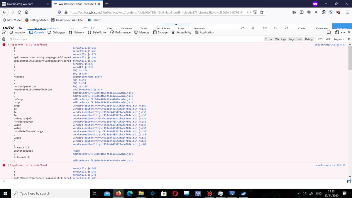Switch to the Style Editor tab
Viewport: 352px width, 198px height.
pos(97,32)
